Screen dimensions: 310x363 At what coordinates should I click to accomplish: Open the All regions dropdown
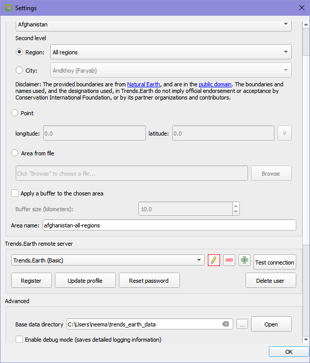coord(171,52)
